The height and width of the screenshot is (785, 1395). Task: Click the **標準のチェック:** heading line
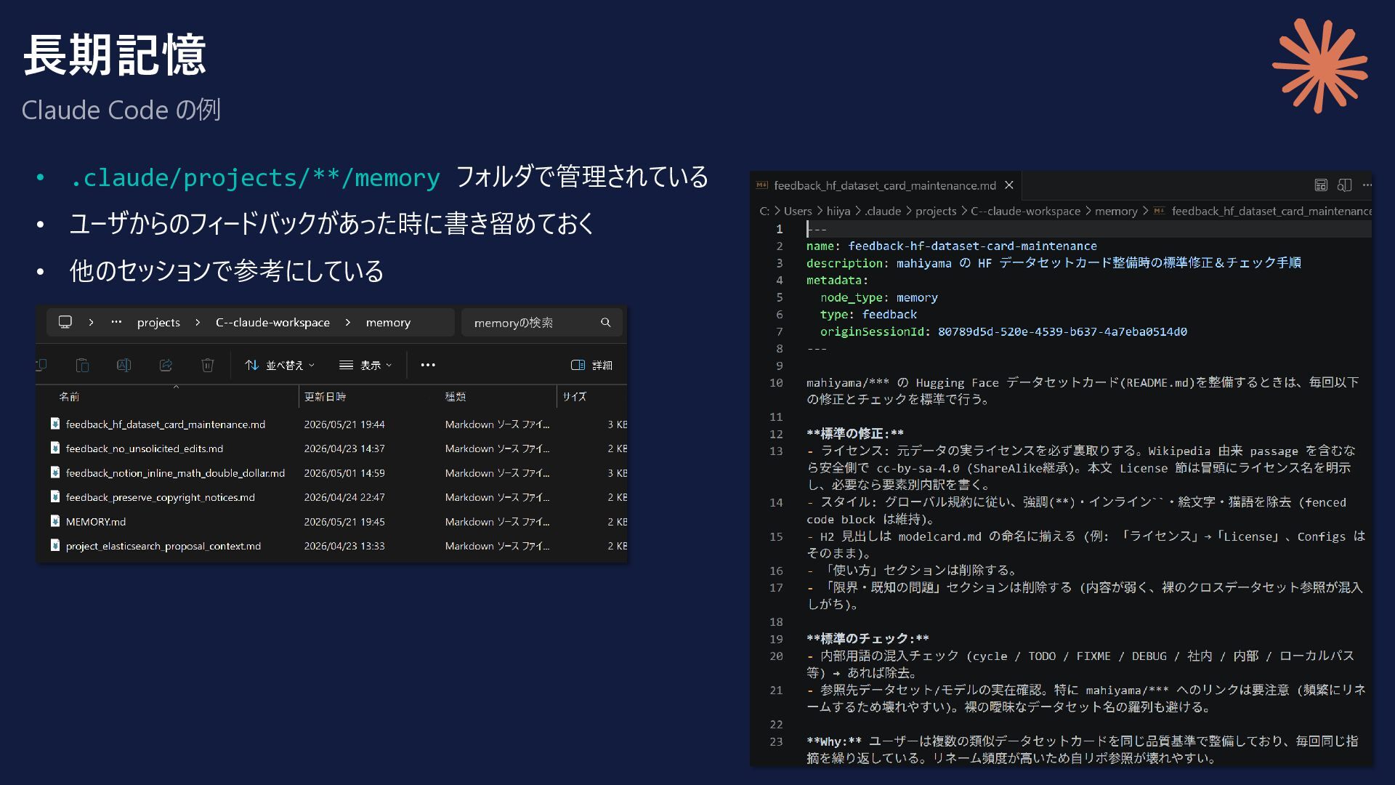(x=868, y=639)
